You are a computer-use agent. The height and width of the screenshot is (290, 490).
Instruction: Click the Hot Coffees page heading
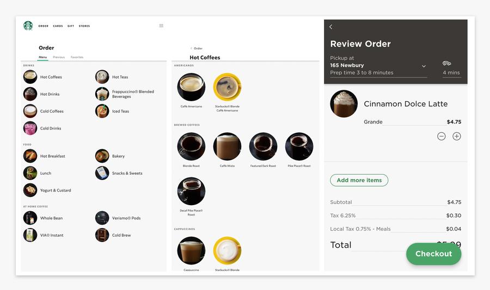205,58
